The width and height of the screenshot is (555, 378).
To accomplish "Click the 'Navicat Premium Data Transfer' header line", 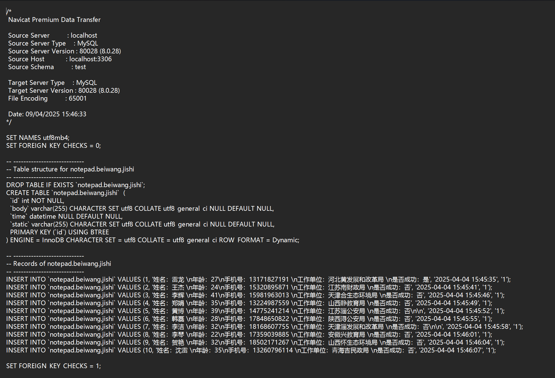I will pyautogui.click(x=54, y=20).
